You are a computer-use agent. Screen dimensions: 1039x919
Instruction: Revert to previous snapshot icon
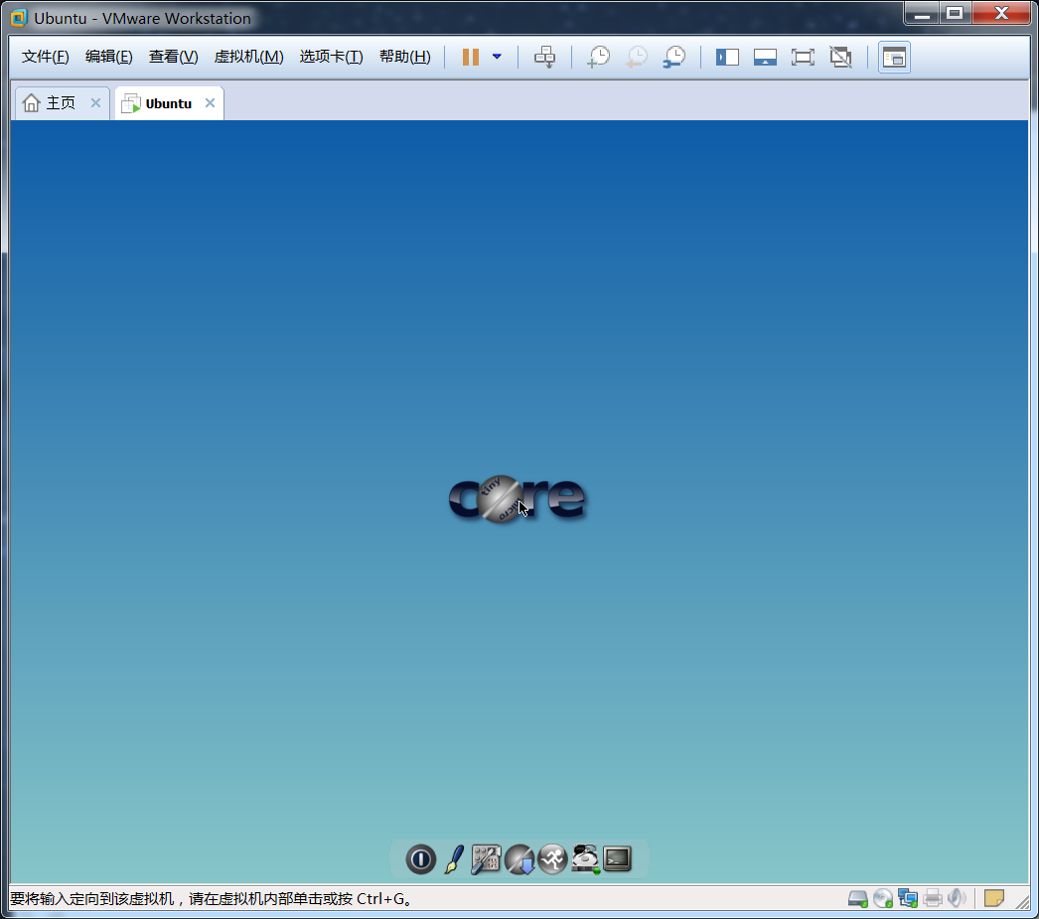point(636,57)
